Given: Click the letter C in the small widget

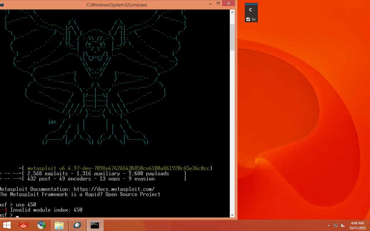Looking at the screenshot, I should click(251, 10).
